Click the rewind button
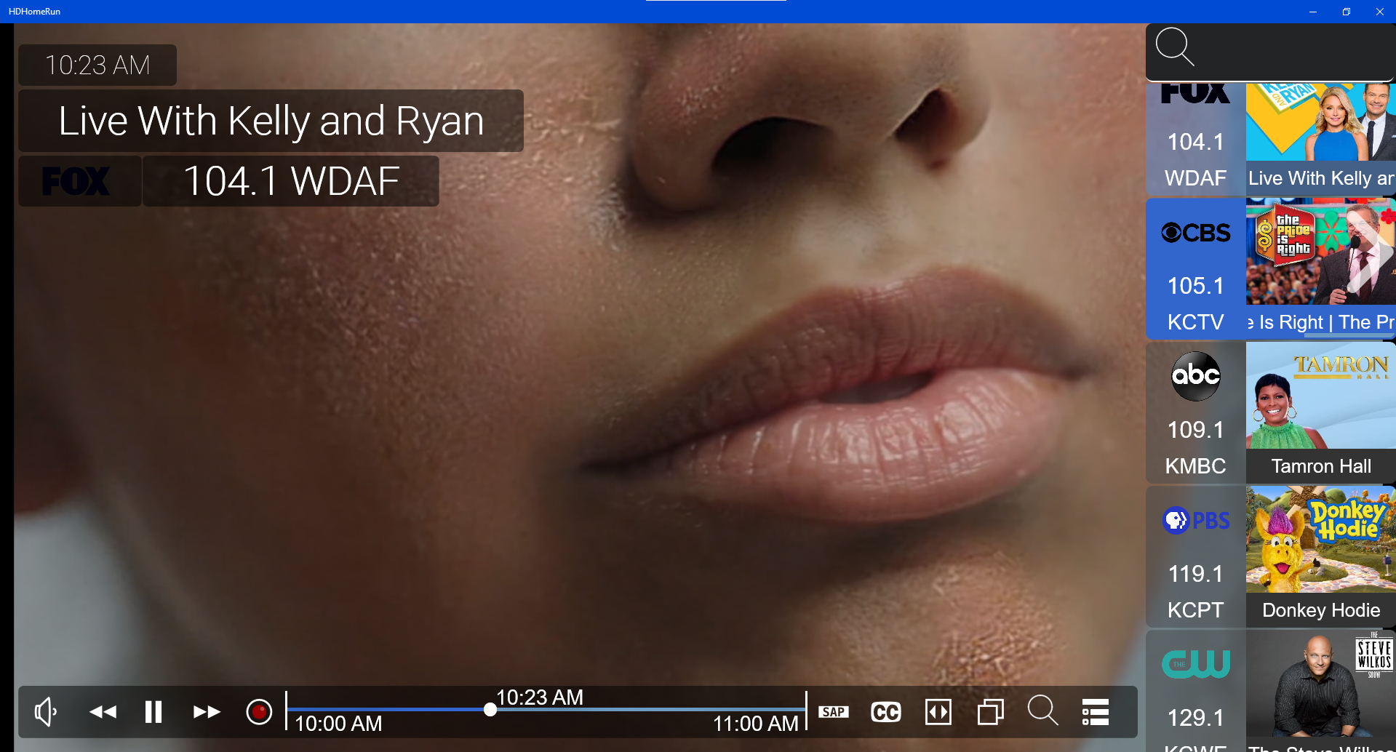This screenshot has width=1396, height=752. [x=103, y=712]
